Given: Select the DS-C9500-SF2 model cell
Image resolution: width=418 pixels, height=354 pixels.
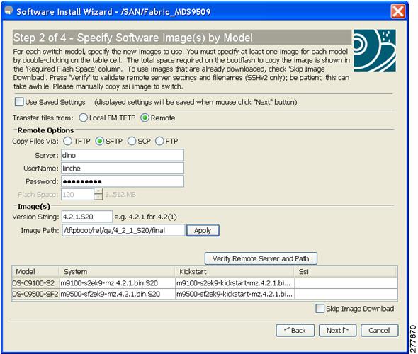Looking at the screenshot, I should (x=35, y=294).
